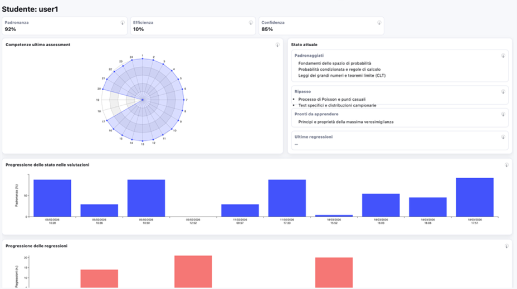Open the Efficienza info icon

point(251,23)
